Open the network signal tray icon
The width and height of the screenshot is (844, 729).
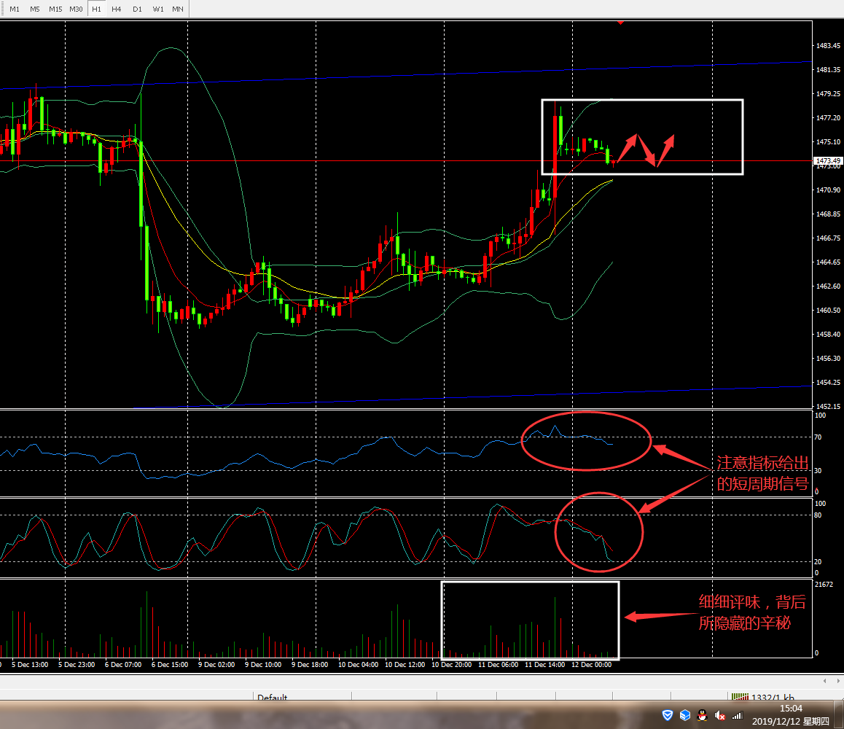pyautogui.click(x=737, y=716)
